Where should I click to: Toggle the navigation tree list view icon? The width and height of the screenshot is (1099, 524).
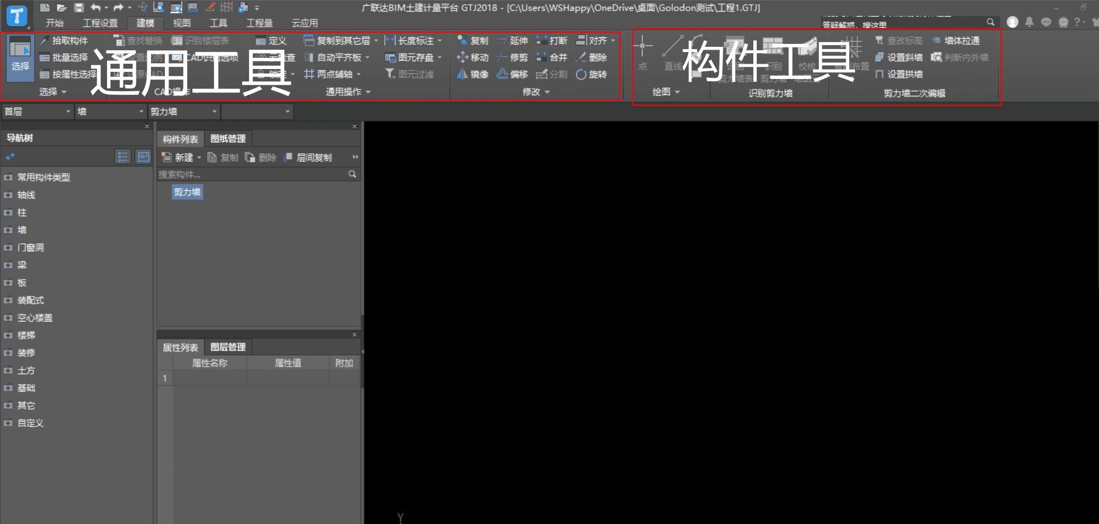(x=123, y=157)
